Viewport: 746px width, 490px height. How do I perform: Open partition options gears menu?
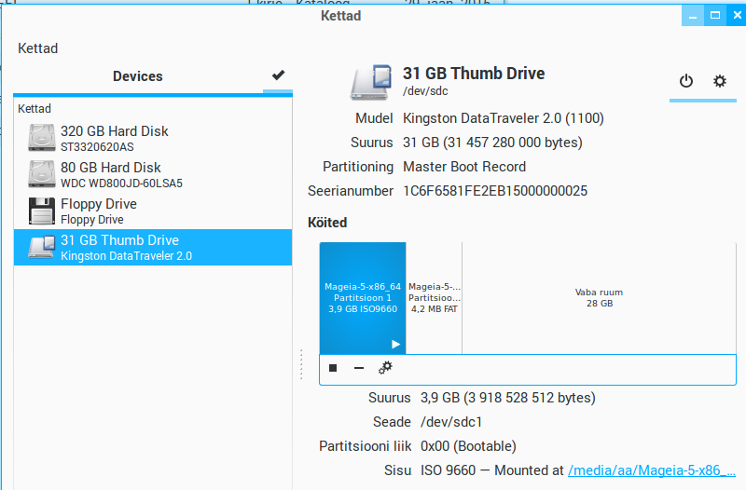click(385, 367)
